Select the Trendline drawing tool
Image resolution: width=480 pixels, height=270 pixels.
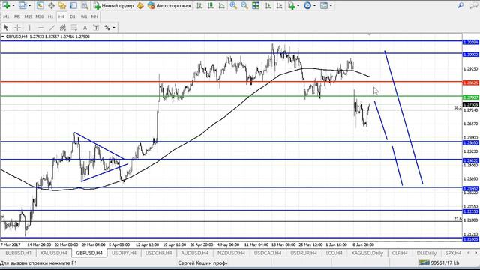pyautogui.click(x=52, y=28)
